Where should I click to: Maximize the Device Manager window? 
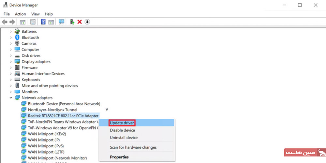click(300, 5)
